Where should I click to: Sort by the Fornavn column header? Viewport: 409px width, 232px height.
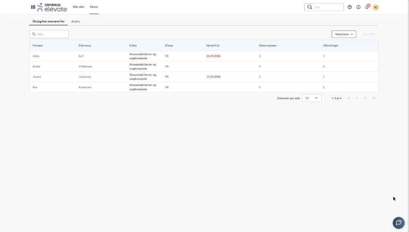coord(38,45)
